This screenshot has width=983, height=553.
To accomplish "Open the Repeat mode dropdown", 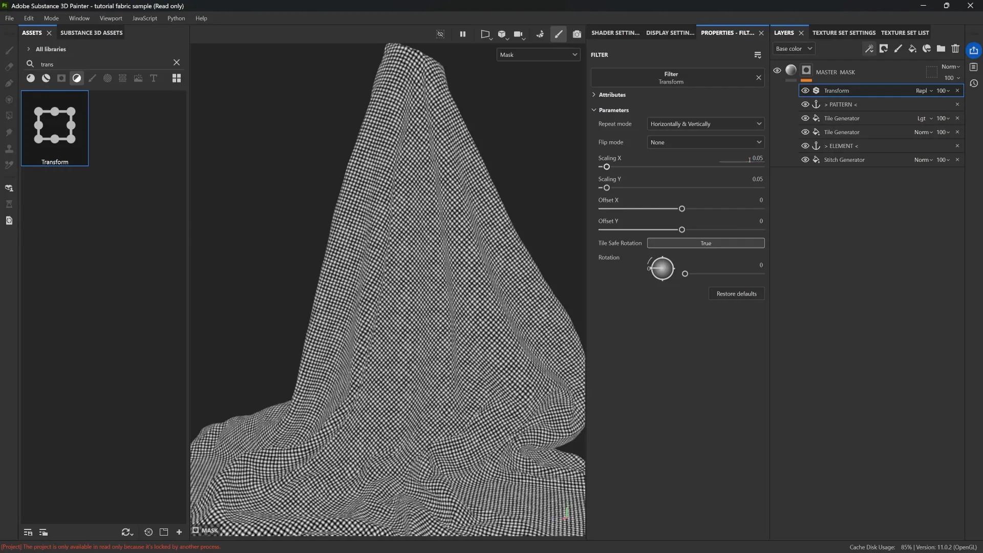I will click(706, 124).
